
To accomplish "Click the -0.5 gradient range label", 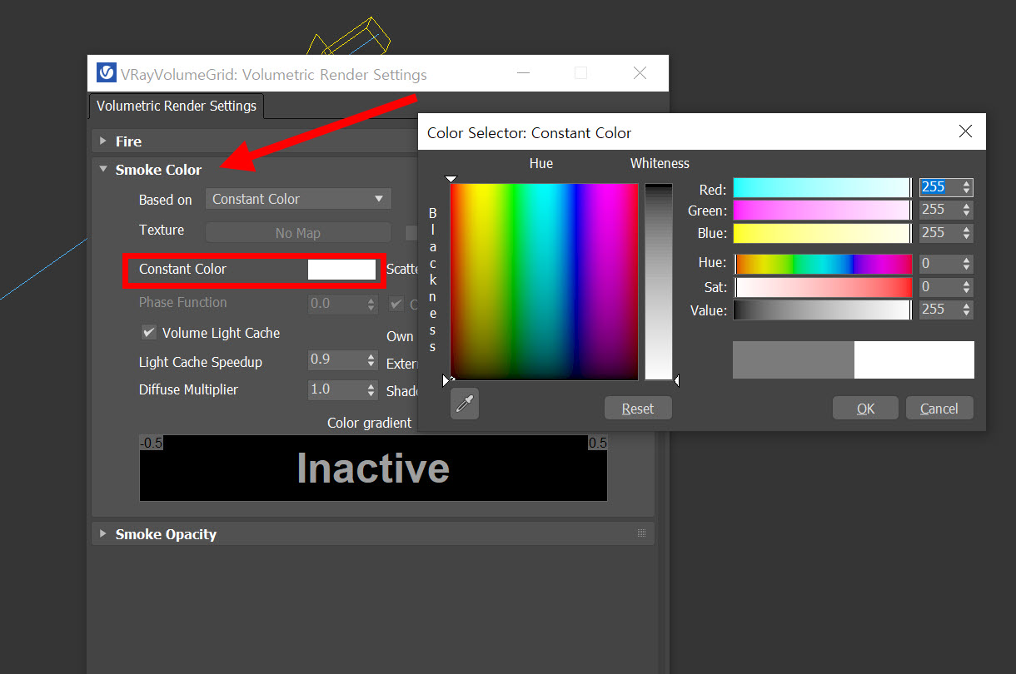I will tap(152, 443).
